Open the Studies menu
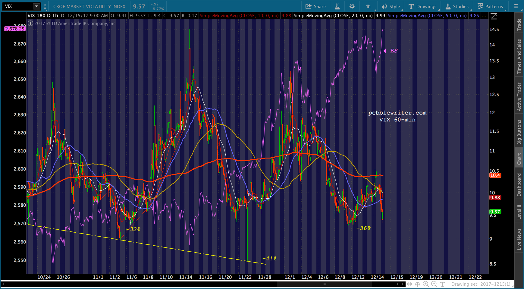 click(x=457, y=6)
